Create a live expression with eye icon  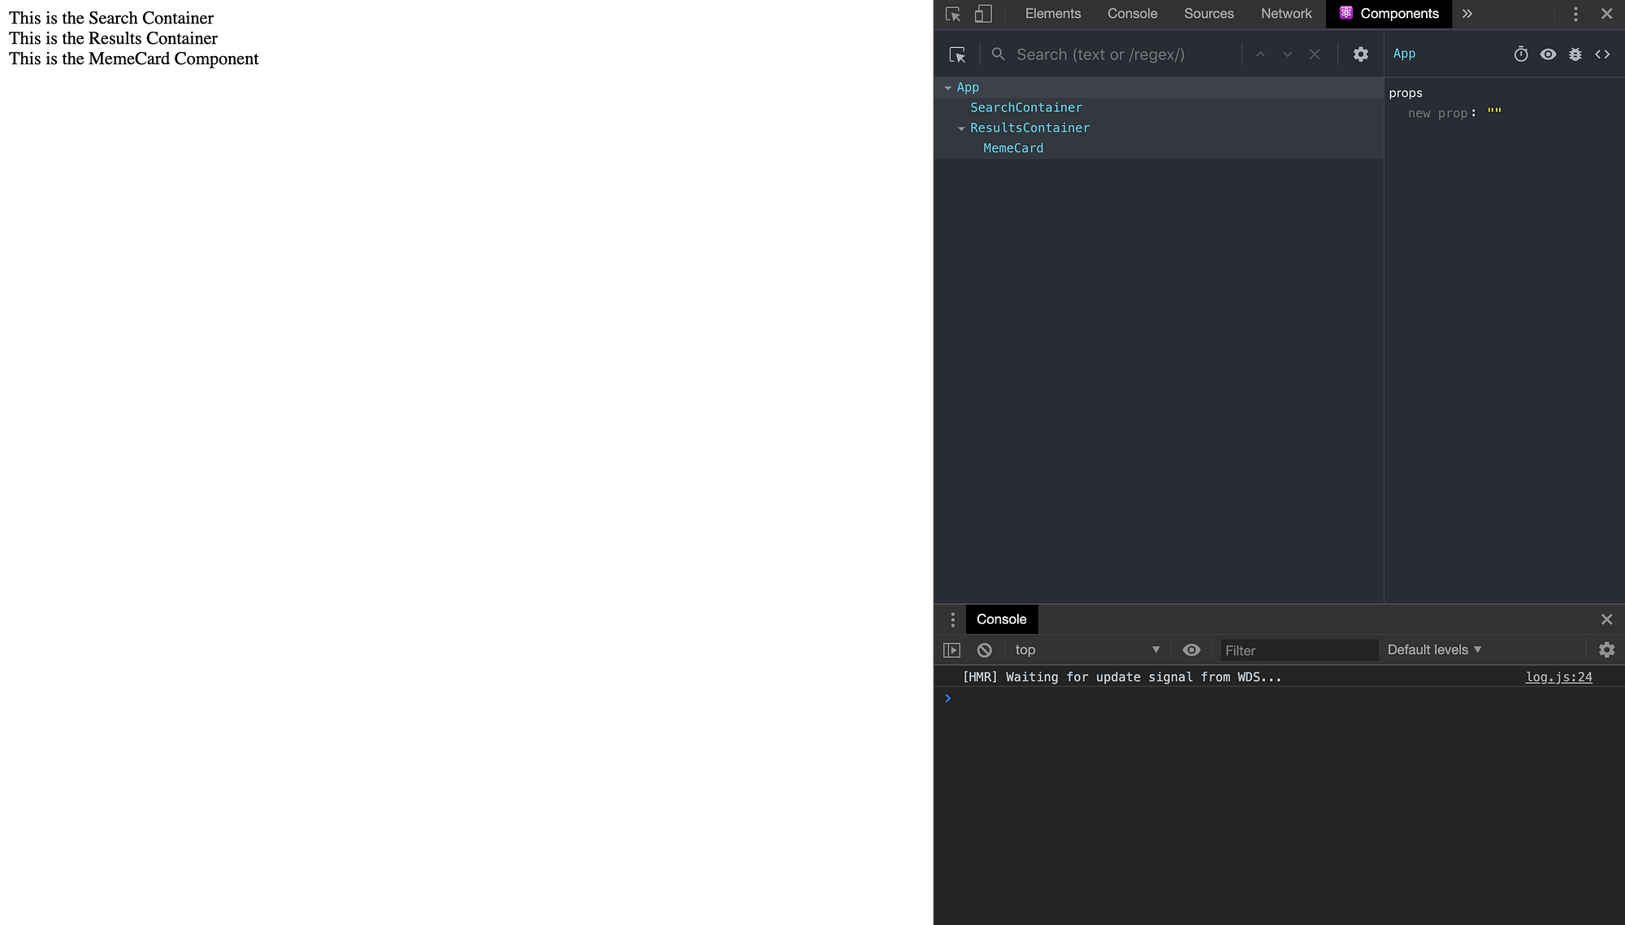[x=1191, y=651]
